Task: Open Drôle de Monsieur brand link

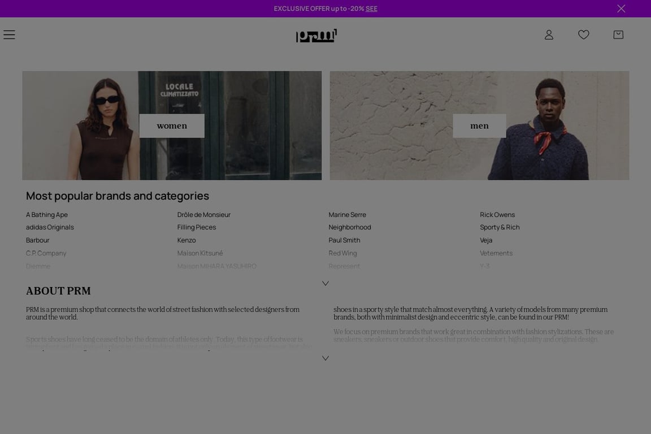Action: pos(204,215)
